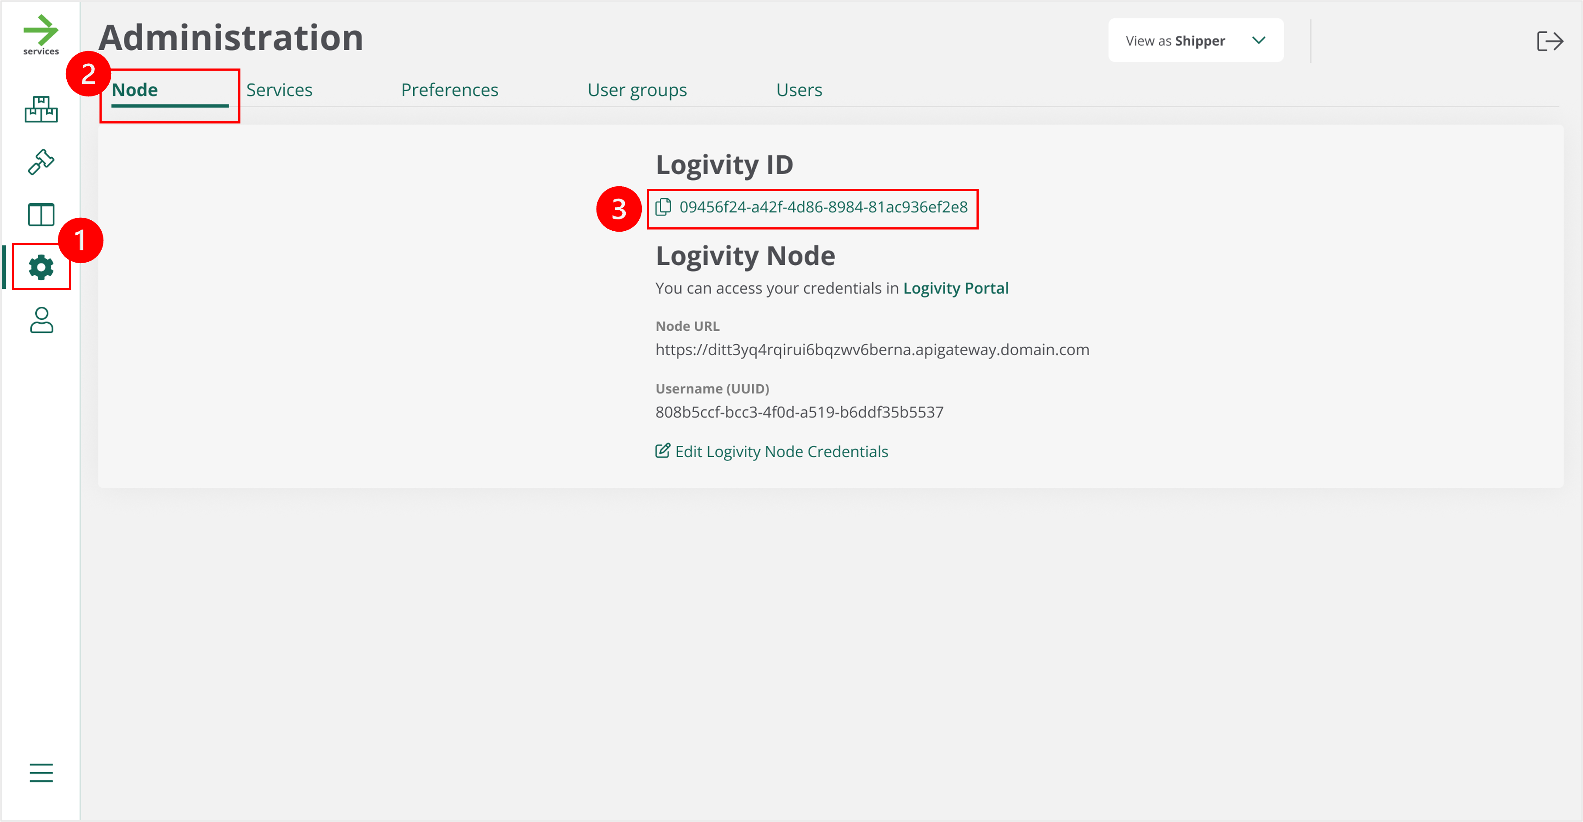Switch to the Services tab
The height and width of the screenshot is (822, 1583).
279,90
